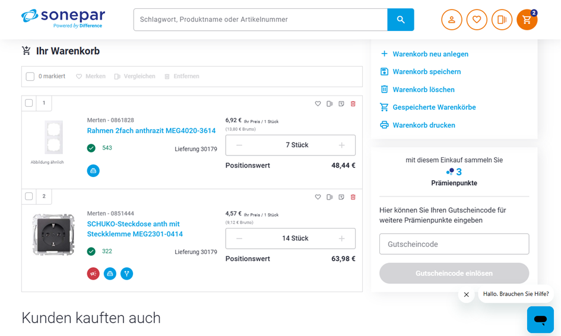Decrease quantity of SCHUKO-Steckdose with minus

(239, 239)
